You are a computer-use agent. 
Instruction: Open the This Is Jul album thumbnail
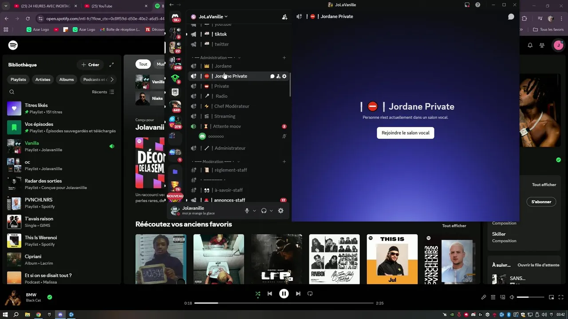point(392,259)
